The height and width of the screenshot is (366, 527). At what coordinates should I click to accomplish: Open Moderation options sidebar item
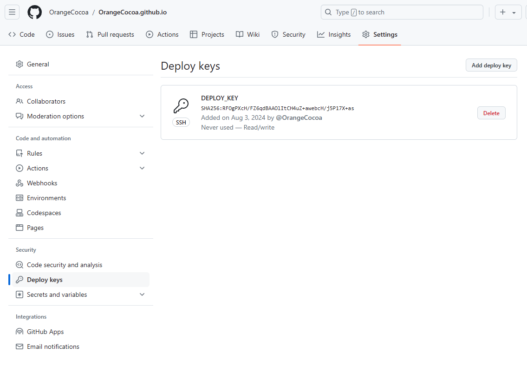pyautogui.click(x=81, y=116)
